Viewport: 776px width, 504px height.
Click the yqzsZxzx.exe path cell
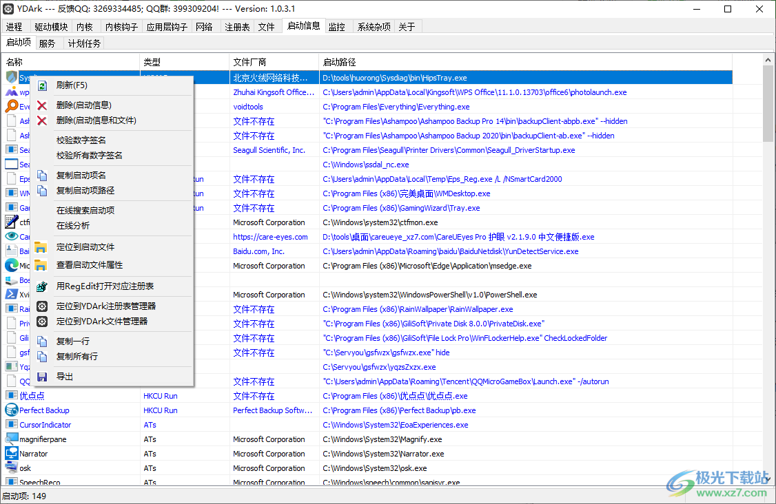(379, 367)
